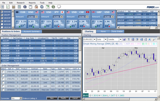This screenshot has height=101, width=160.
Task: Click the red-line study chart icon
Action: [x=146, y=39]
